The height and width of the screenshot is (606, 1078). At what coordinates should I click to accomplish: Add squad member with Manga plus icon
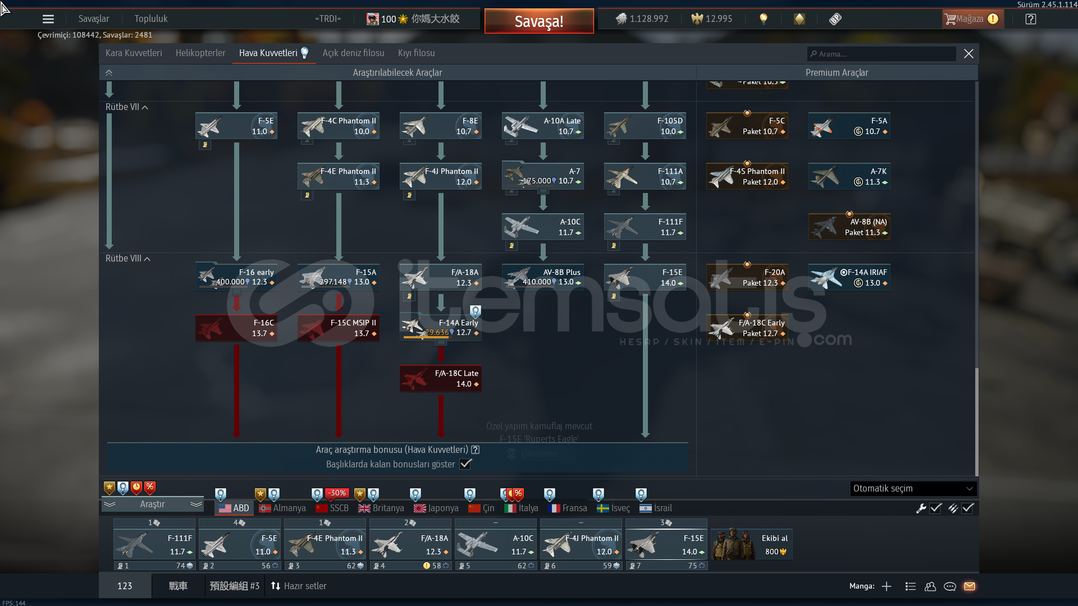point(887,586)
